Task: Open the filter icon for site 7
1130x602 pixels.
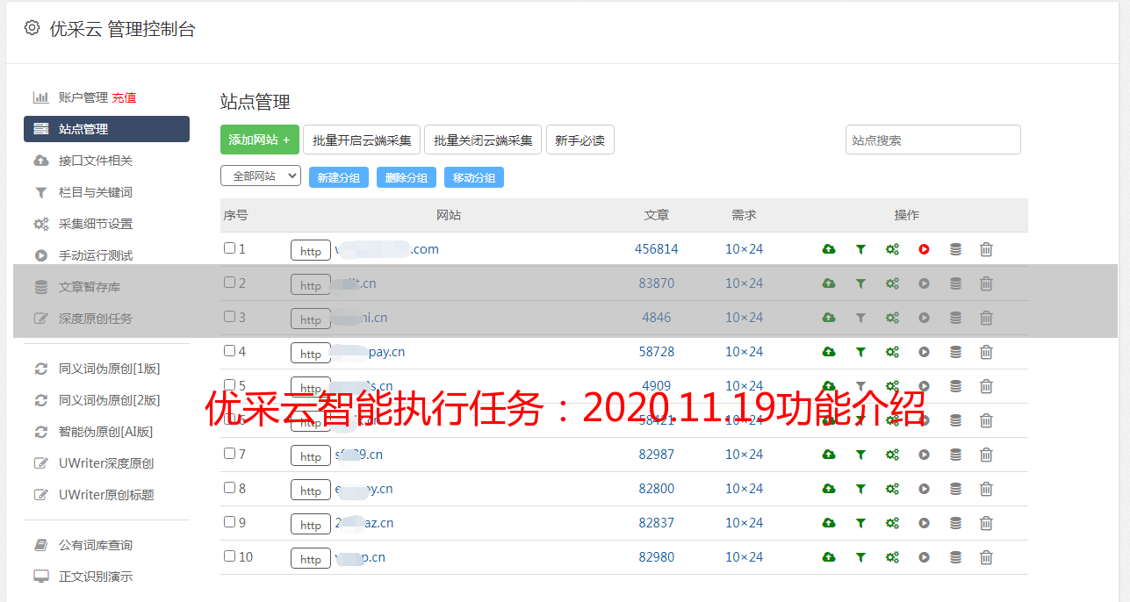Action: [x=860, y=455]
